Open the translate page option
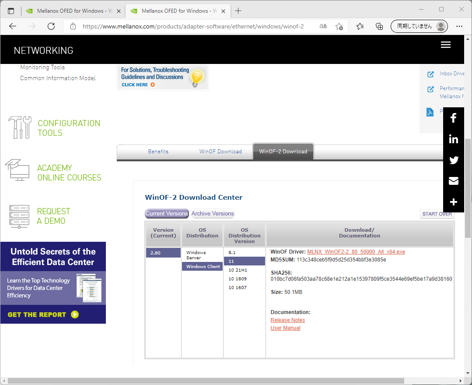Screen dimensions: 472x385 pos(323,26)
